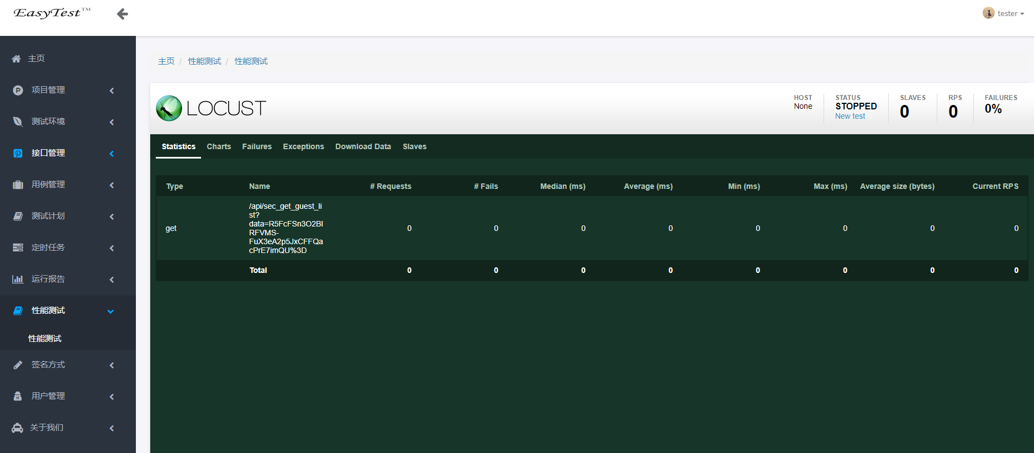Click the EasyTest logo
Screen dimensions: 1034x453
point(52,13)
